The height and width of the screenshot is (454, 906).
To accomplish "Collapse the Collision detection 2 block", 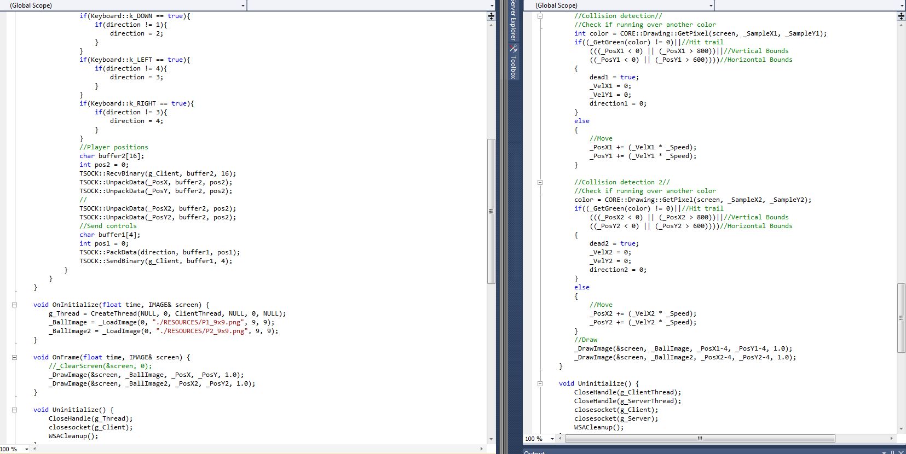I will 540,182.
